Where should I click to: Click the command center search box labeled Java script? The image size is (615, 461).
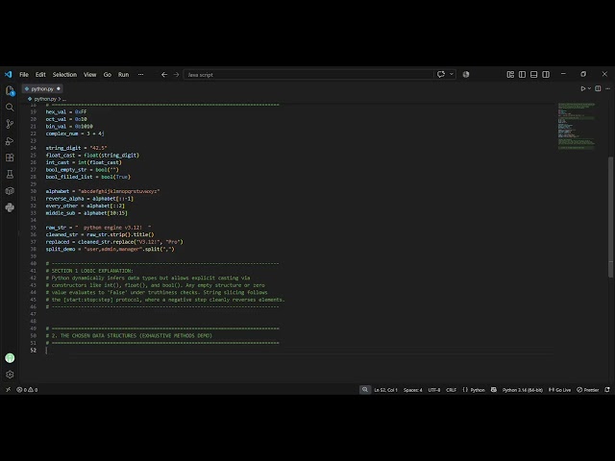(308, 75)
